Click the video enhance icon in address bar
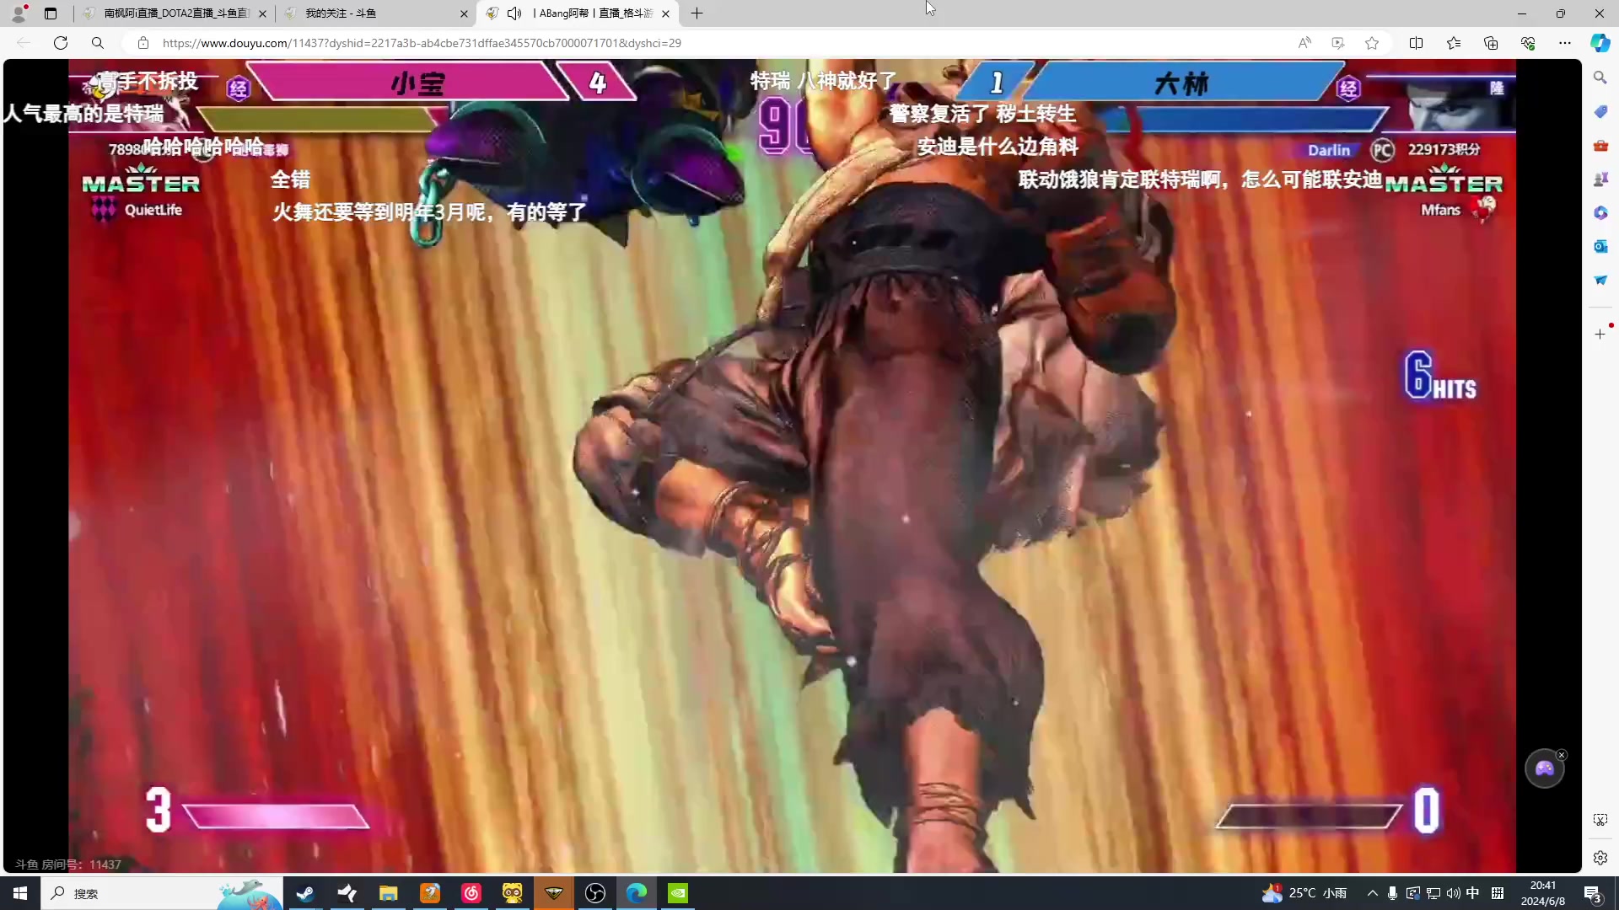This screenshot has height=910, width=1619. [1338, 43]
